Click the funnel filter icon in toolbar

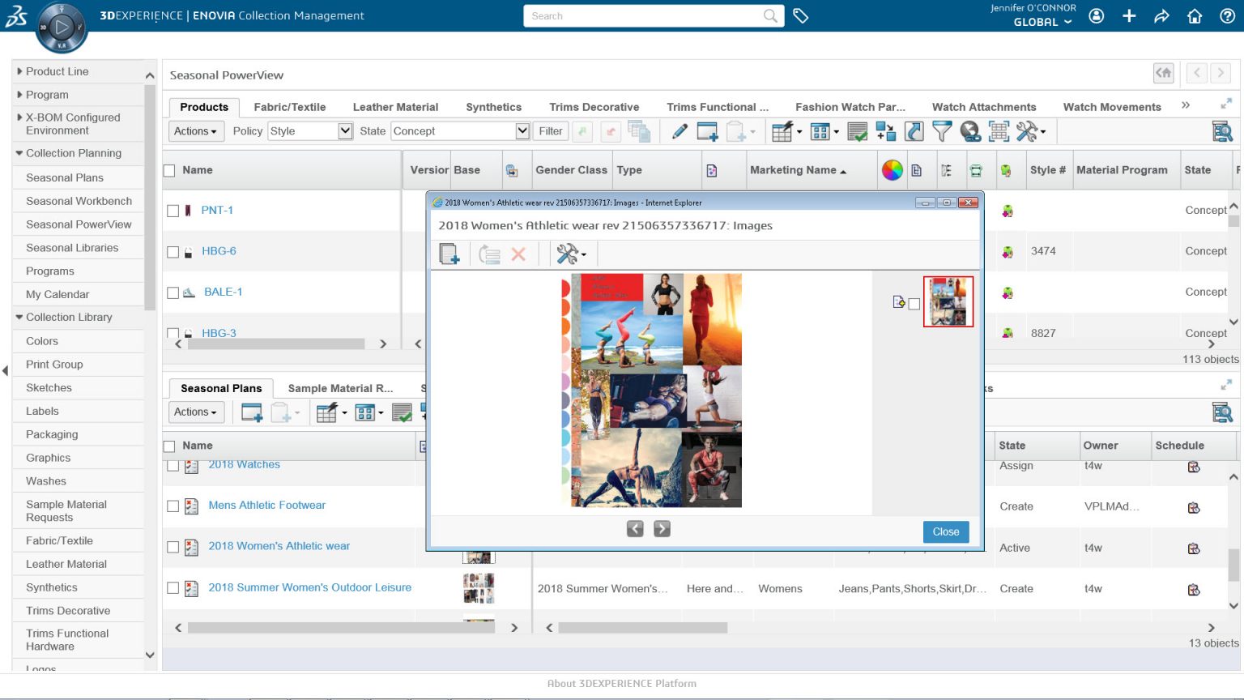(941, 131)
